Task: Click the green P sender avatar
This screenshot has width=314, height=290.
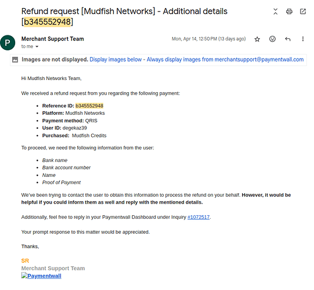Action: [8, 42]
